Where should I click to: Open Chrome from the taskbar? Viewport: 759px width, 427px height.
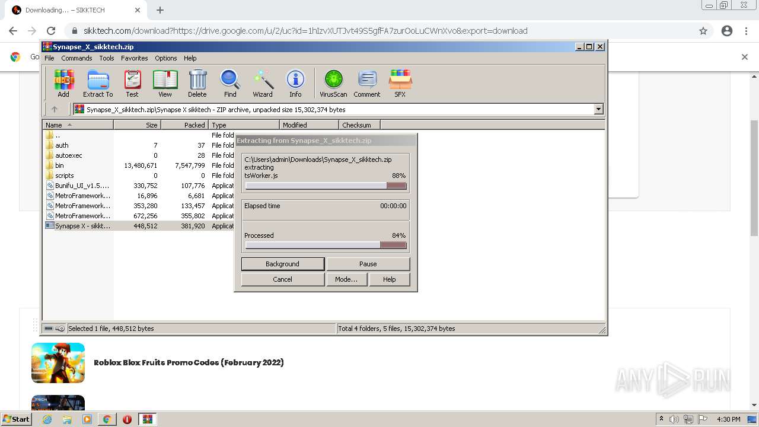click(x=107, y=419)
